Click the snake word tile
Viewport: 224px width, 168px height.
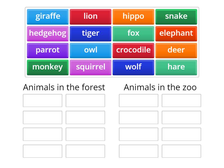pyautogui.click(x=176, y=17)
